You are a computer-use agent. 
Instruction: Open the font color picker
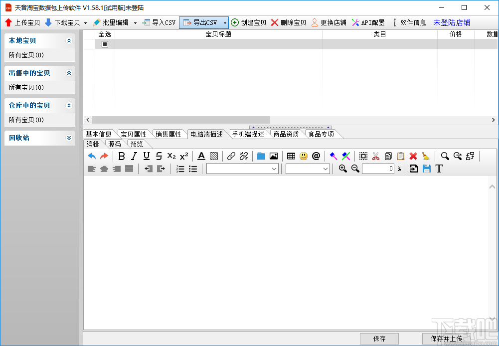(201, 156)
